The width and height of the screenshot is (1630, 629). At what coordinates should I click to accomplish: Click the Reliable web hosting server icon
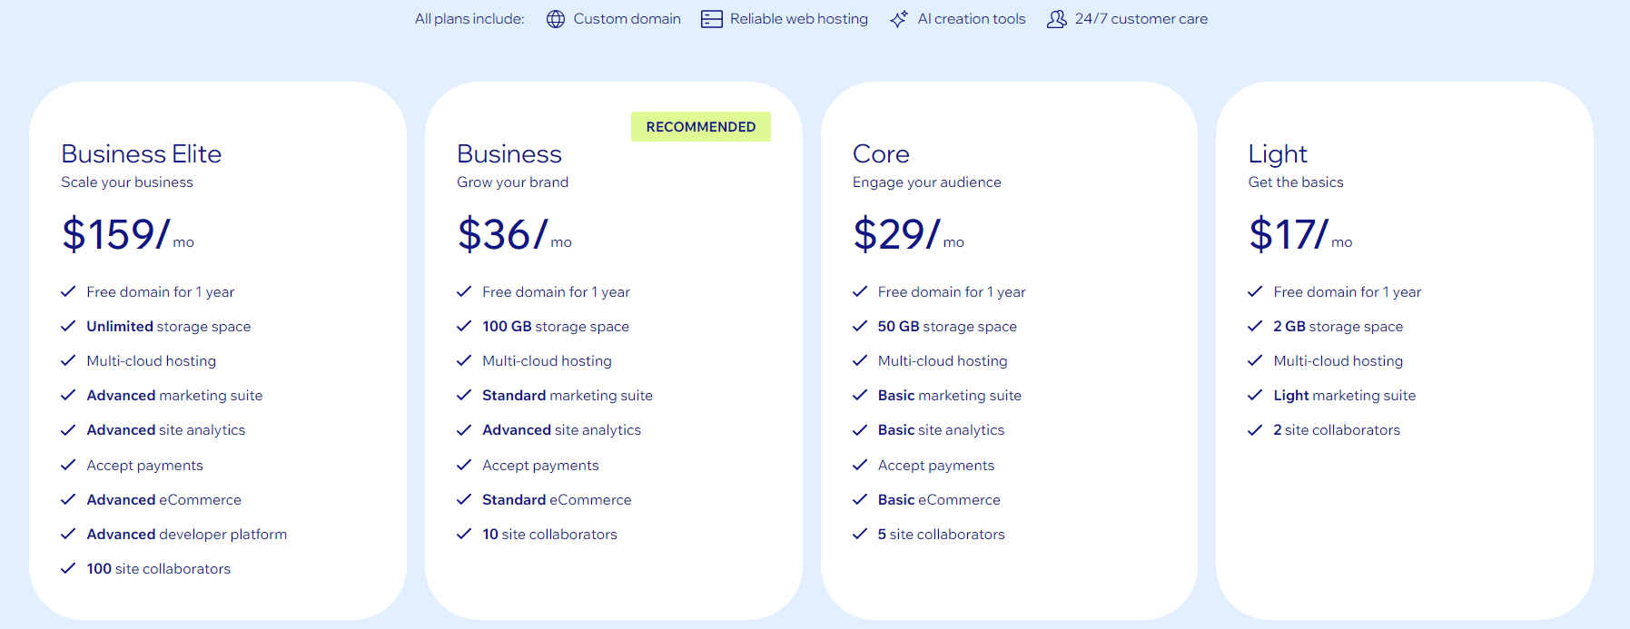click(710, 18)
